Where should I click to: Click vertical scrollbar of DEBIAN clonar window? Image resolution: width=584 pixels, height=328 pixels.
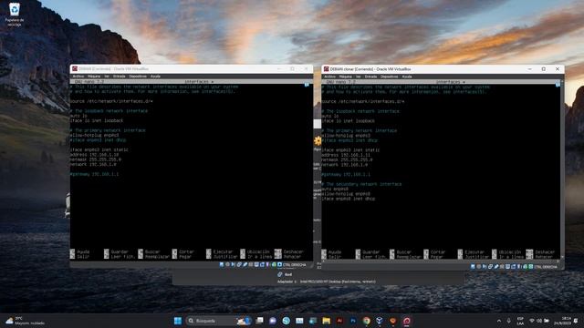point(562,169)
